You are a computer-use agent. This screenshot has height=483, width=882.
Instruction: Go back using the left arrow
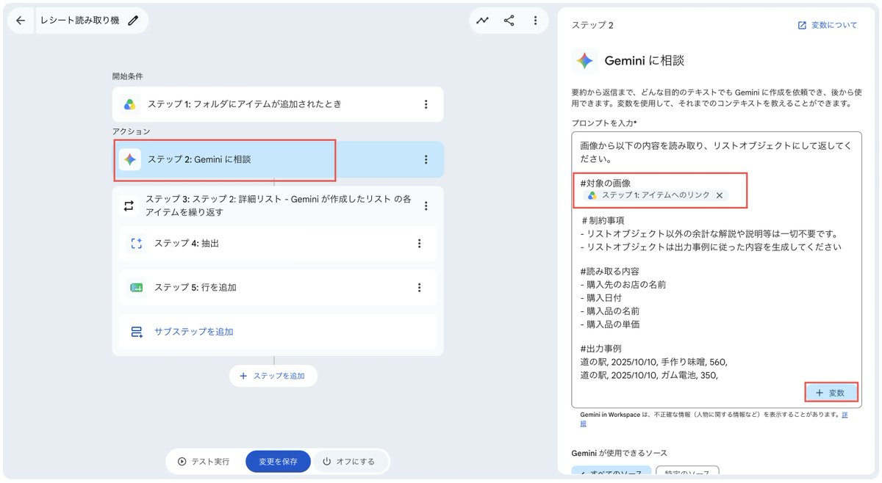point(20,21)
